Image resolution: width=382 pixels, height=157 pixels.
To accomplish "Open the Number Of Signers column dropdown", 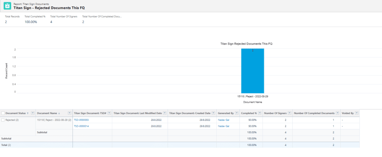I will pos(289,113).
